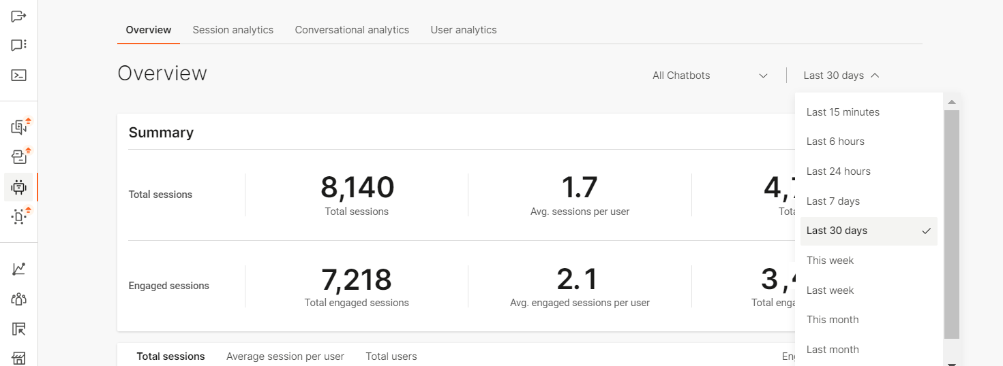Open the User analytics tab
1003x366 pixels.
464,30
